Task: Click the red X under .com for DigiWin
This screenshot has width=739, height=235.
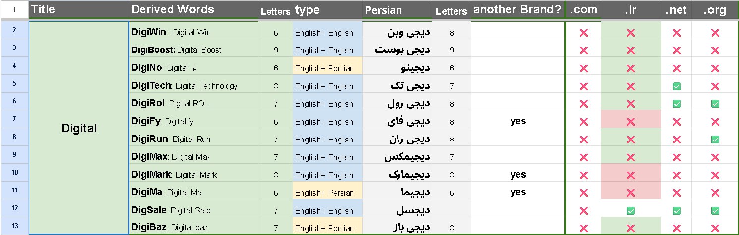Action: click(x=583, y=33)
